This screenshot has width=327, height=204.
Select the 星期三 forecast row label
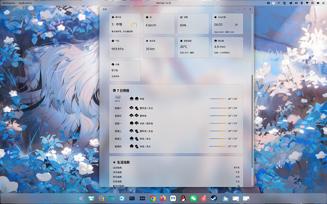pyautogui.click(x=118, y=139)
